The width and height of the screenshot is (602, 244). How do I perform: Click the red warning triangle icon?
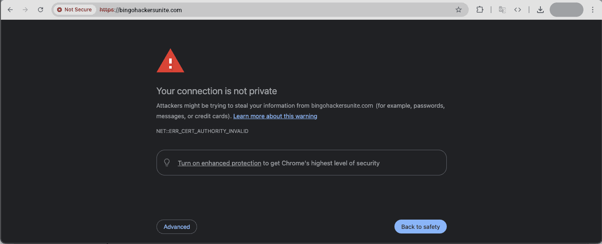click(170, 61)
